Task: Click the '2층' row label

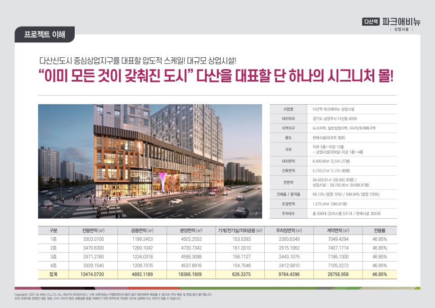Action: coord(53,248)
